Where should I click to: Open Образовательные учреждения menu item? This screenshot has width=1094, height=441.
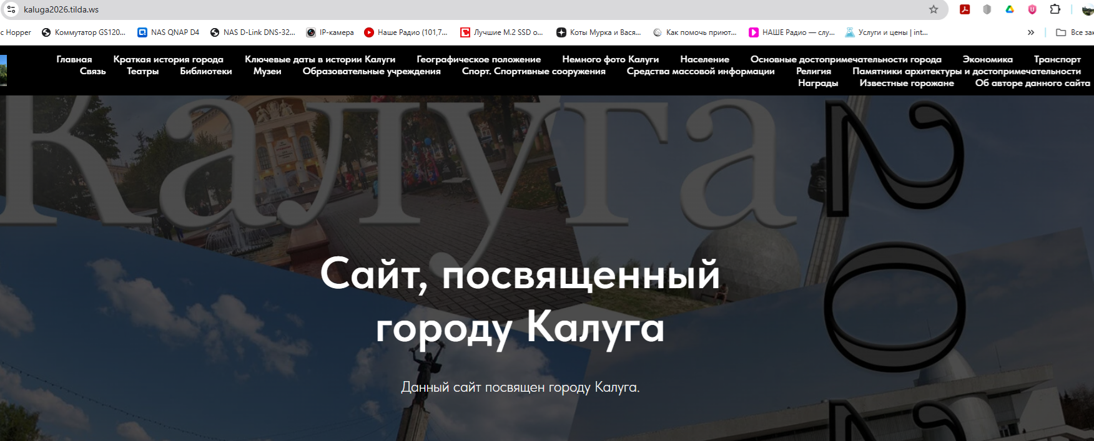372,71
